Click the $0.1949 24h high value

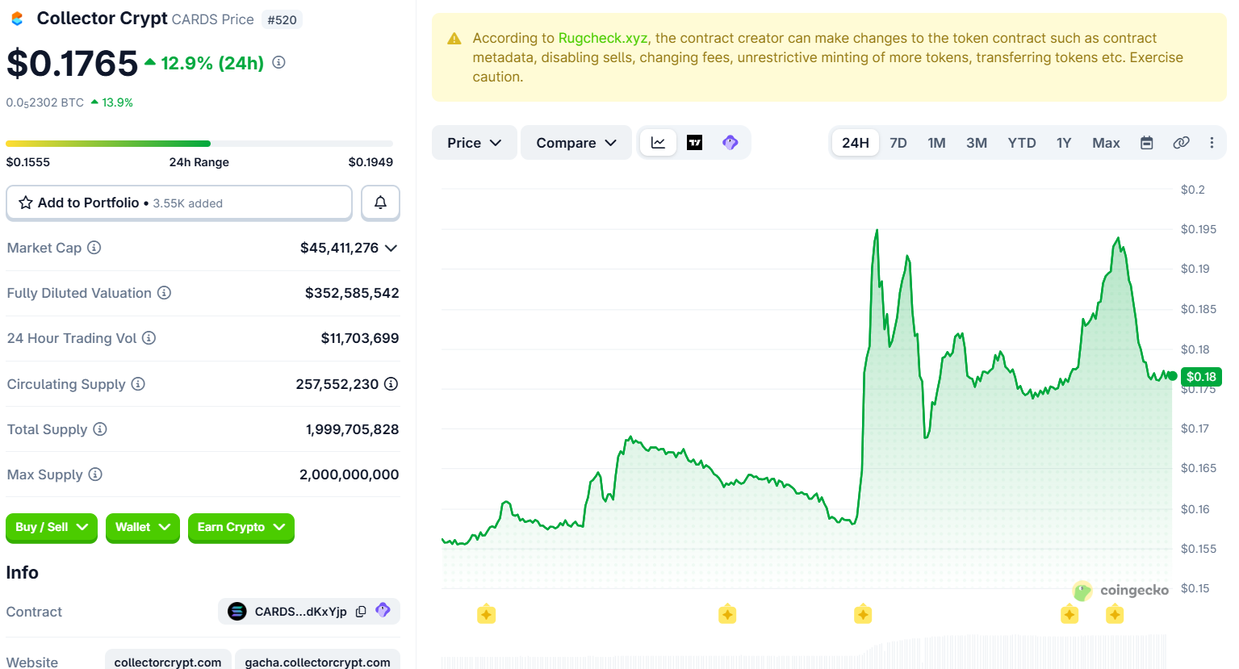[370, 162]
